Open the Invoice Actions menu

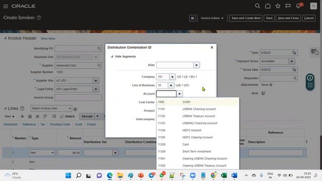pyautogui.click(x=212, y=18)
